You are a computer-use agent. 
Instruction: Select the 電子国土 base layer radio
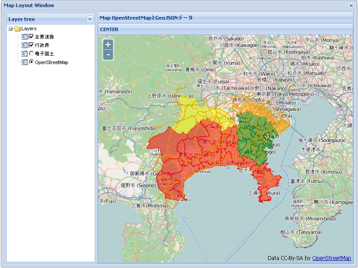(31, 53)
